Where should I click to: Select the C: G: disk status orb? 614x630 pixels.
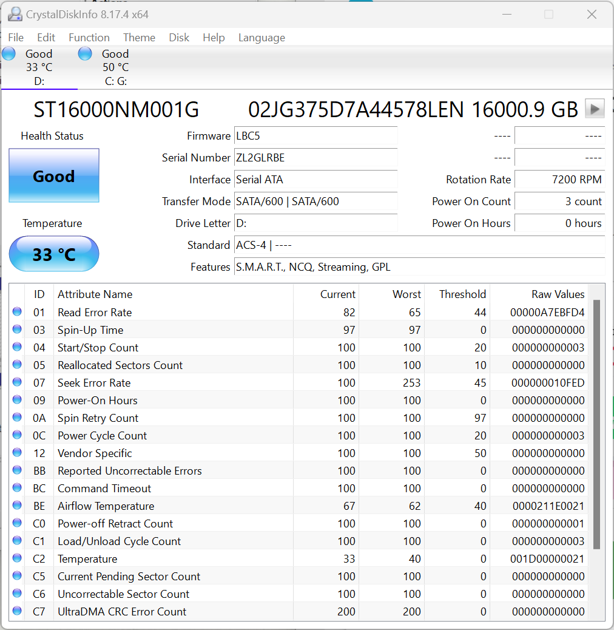[85, 53]
